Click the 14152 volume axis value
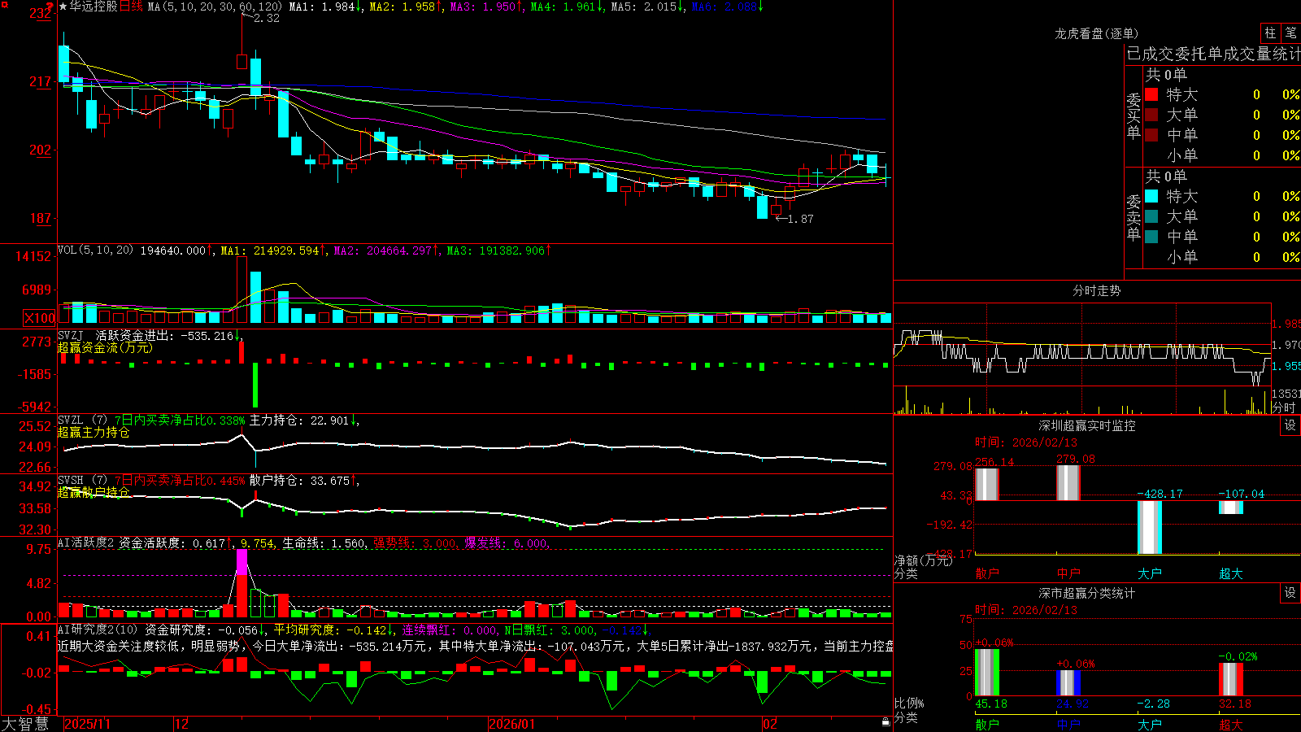1301x732 pixels. [x=33, y=256]
